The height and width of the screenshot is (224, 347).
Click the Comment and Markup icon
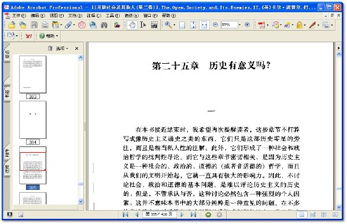tap(275, 24)
